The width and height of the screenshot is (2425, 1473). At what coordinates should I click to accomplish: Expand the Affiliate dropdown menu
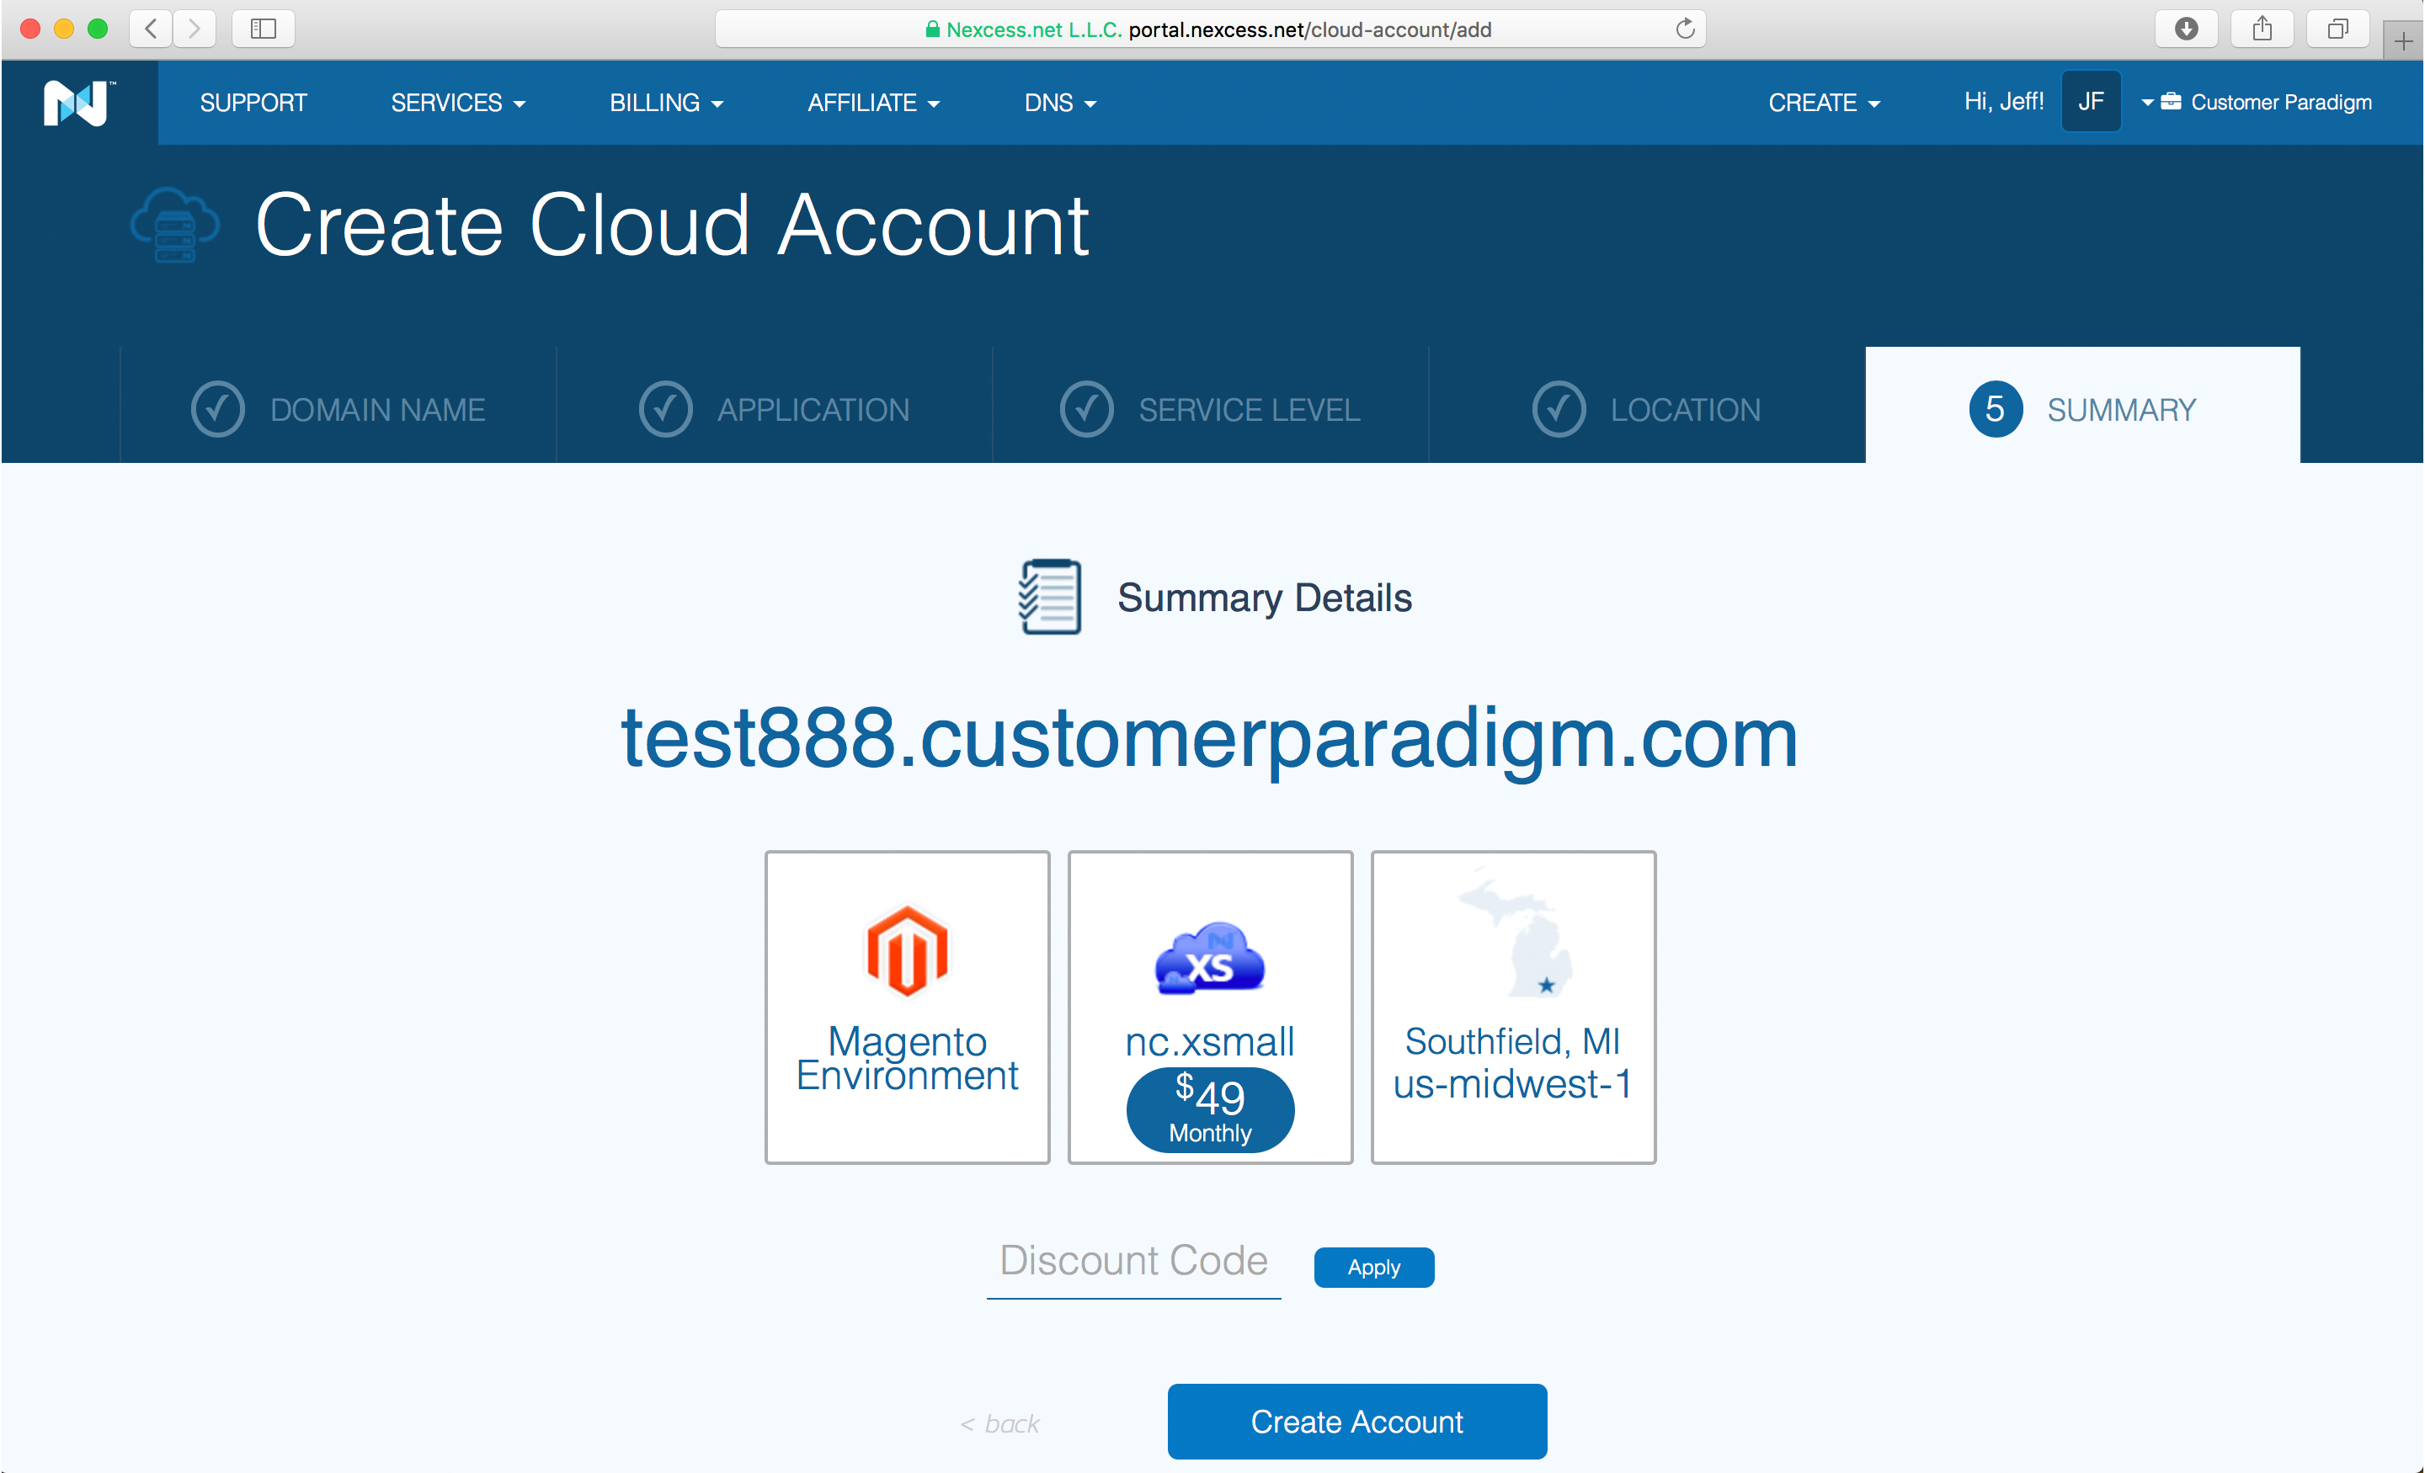[x=874, y=103]
